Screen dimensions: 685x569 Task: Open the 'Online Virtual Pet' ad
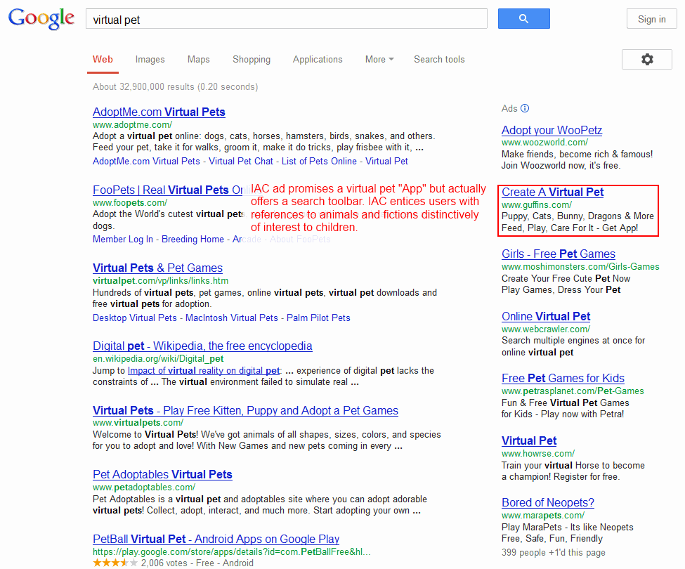point(546,316)
